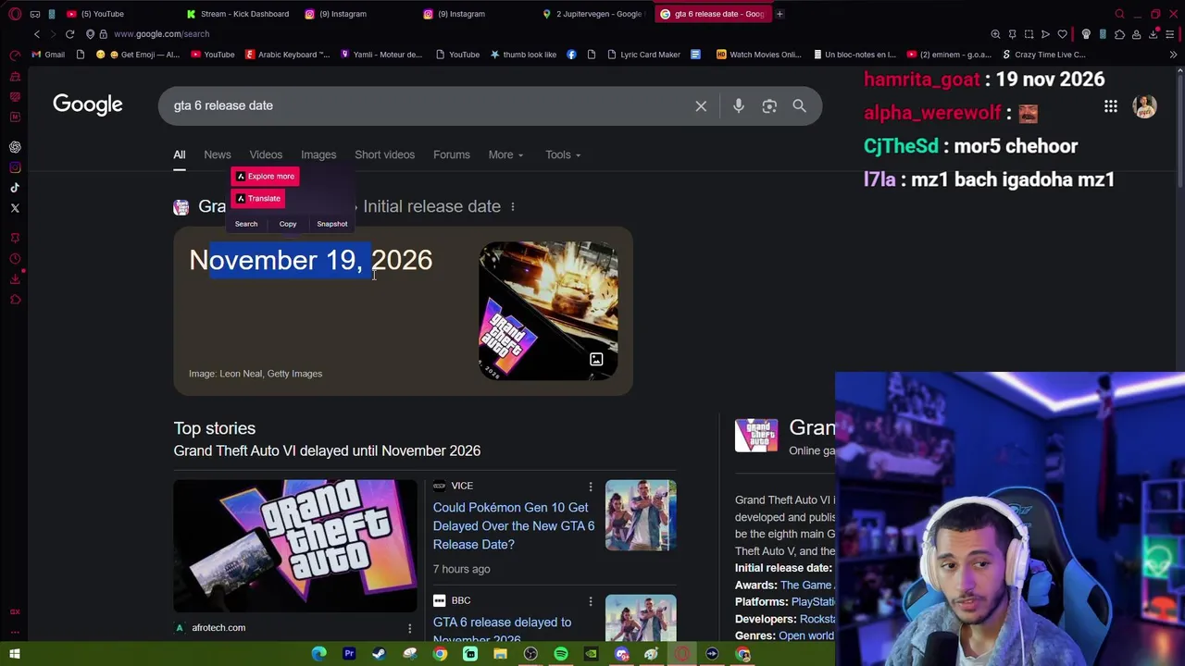Open options menu for VICE story
Image resolution: width=1185 pixels, height=666 pixels.
[590, 487]
